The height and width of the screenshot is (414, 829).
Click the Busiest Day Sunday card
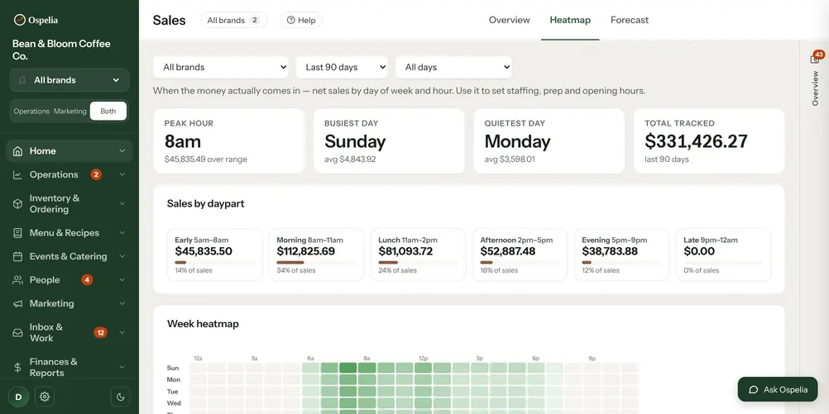pyautogui.click(x=389, y=141)
